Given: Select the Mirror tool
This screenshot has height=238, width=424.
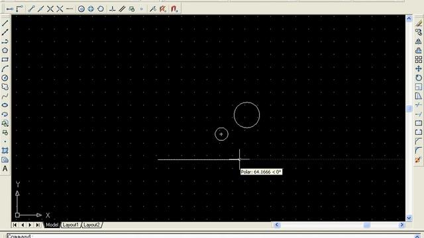Looking at the screenshot, I should [x=419, y=41].
